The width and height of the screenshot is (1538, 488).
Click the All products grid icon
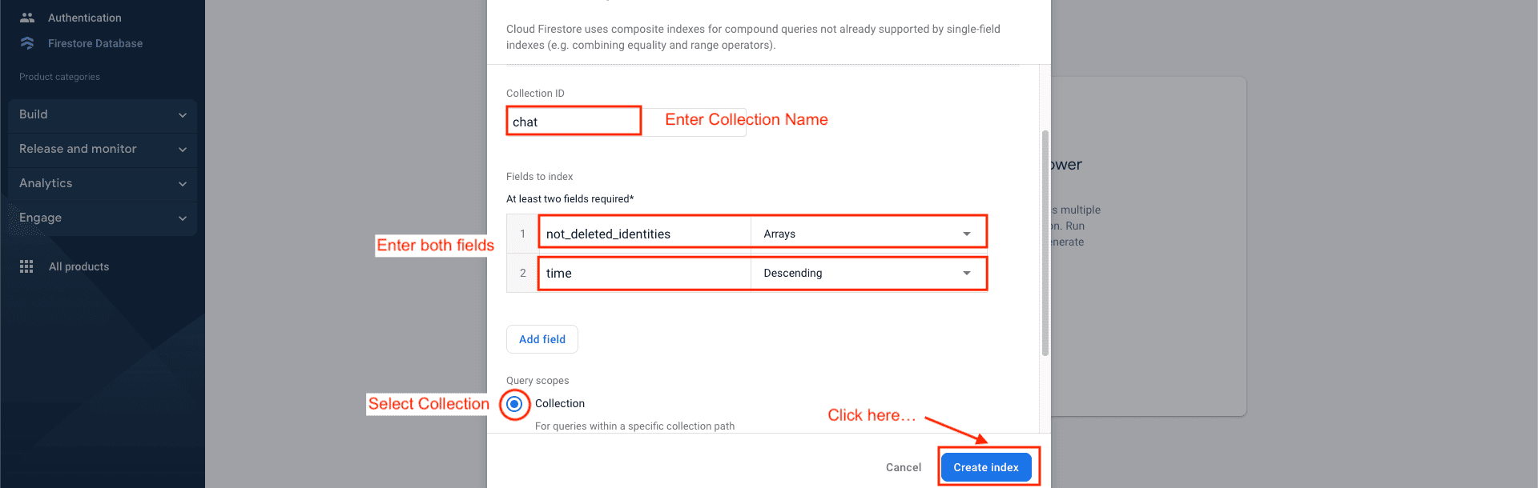coord(26,266)
